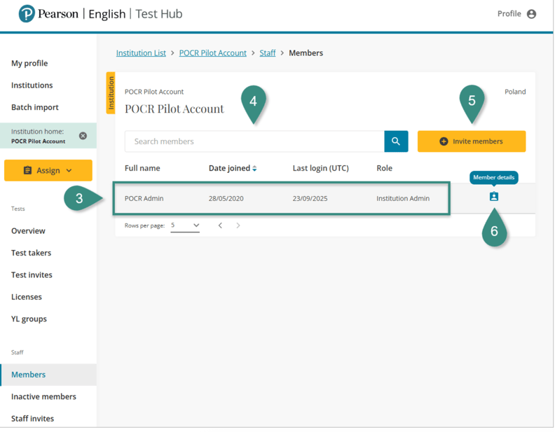555x432 pixels.
Task: Click the Profile avatar icon
Action: (x=531, y=14)
